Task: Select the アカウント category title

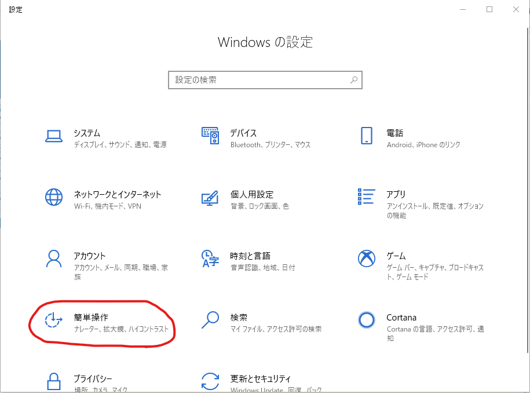Action: coord(90,256)
